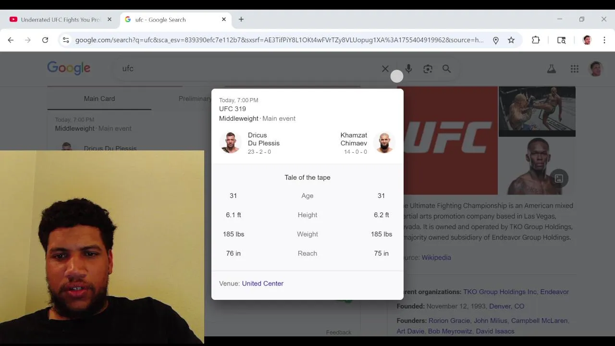The height and width of the screenshot is (346, 615).
Task: Open the Extensions puzzle icon
Action: click(536, 40)
